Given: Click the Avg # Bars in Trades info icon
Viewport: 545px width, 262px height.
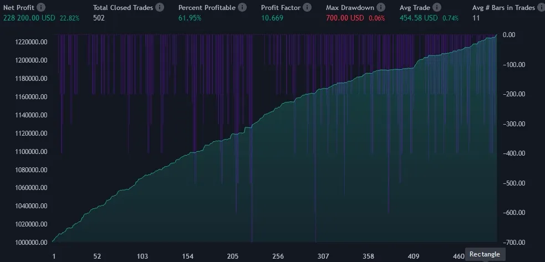Looking at the screenshot, I should click(539, 8).
